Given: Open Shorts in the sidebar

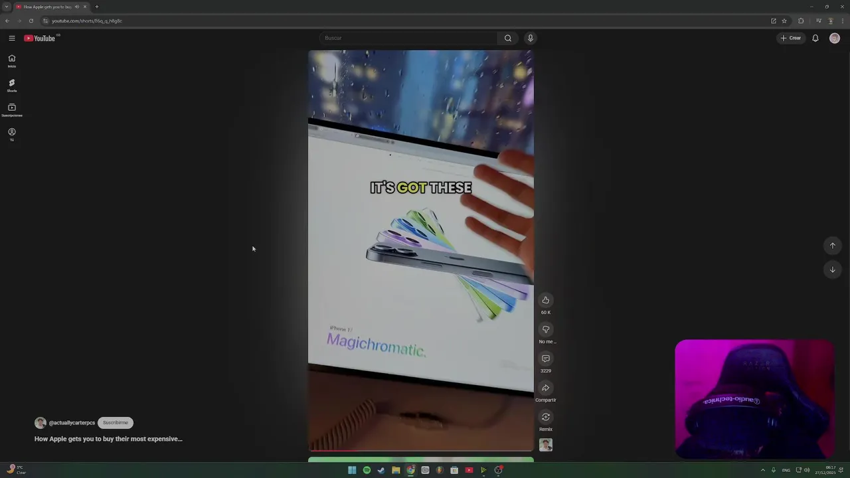Looking at the screenshot, I should click(11, 86).
